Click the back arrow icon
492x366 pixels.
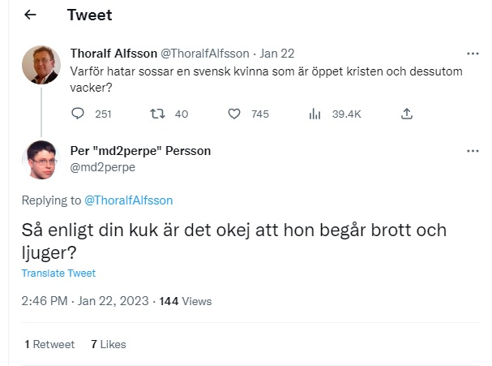click(x=30, y=15)
